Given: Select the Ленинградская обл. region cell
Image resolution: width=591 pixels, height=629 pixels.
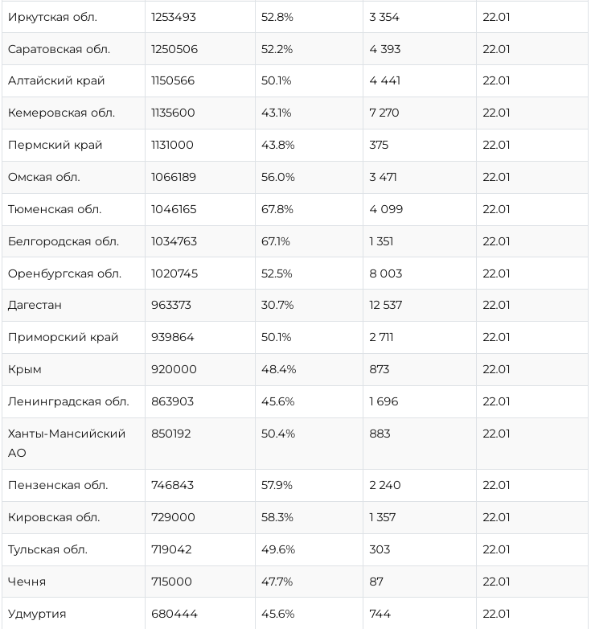Looking at the screenshot, I should coord(68,401).
